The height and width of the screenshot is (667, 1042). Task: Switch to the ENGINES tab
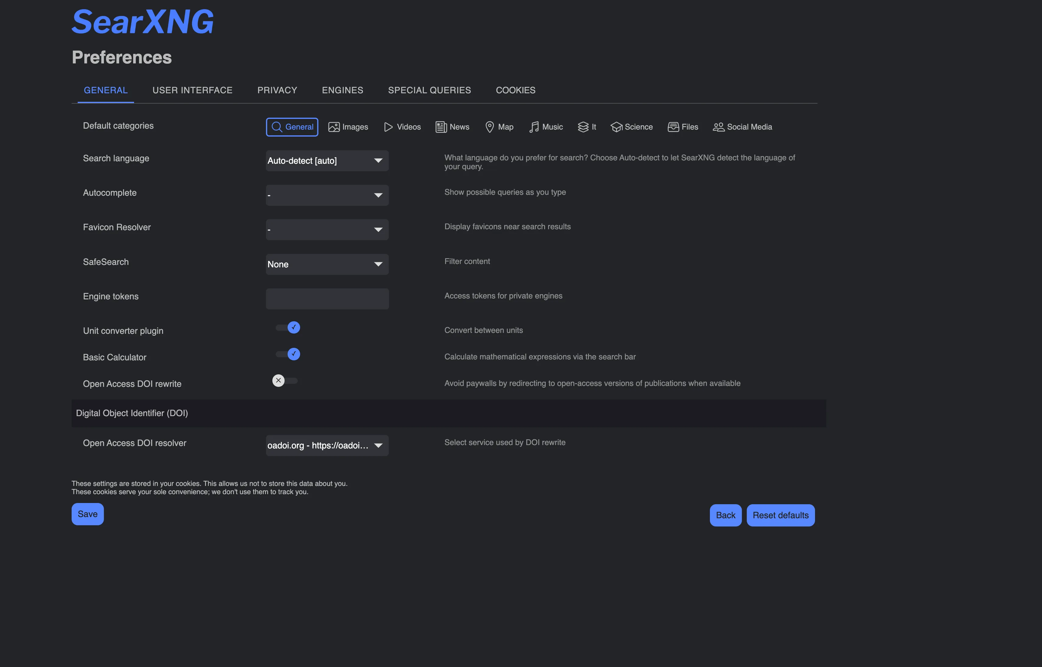pos(342,90)
